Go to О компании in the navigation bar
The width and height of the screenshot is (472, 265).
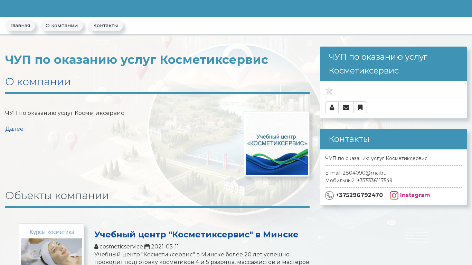tap(62, 26)
